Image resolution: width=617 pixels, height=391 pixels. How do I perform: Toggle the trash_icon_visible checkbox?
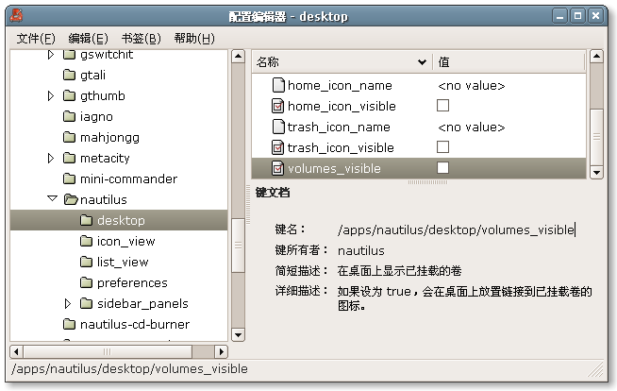click(x=442, y=147)
